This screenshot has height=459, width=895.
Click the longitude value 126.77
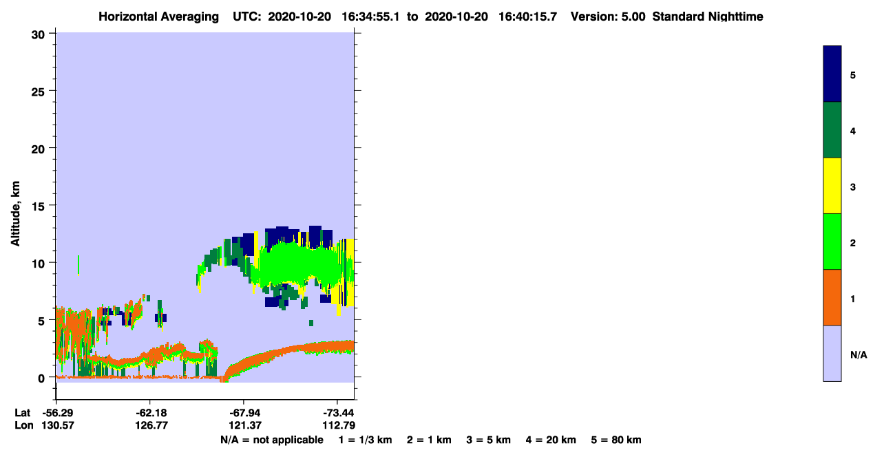(x=150, y=425)
